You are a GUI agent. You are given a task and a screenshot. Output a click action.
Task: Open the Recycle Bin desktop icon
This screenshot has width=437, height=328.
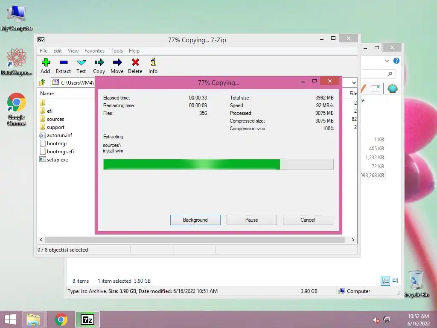(x=417, y=284)
